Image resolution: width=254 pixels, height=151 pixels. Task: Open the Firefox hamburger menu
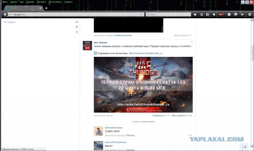tap(250, 14)
